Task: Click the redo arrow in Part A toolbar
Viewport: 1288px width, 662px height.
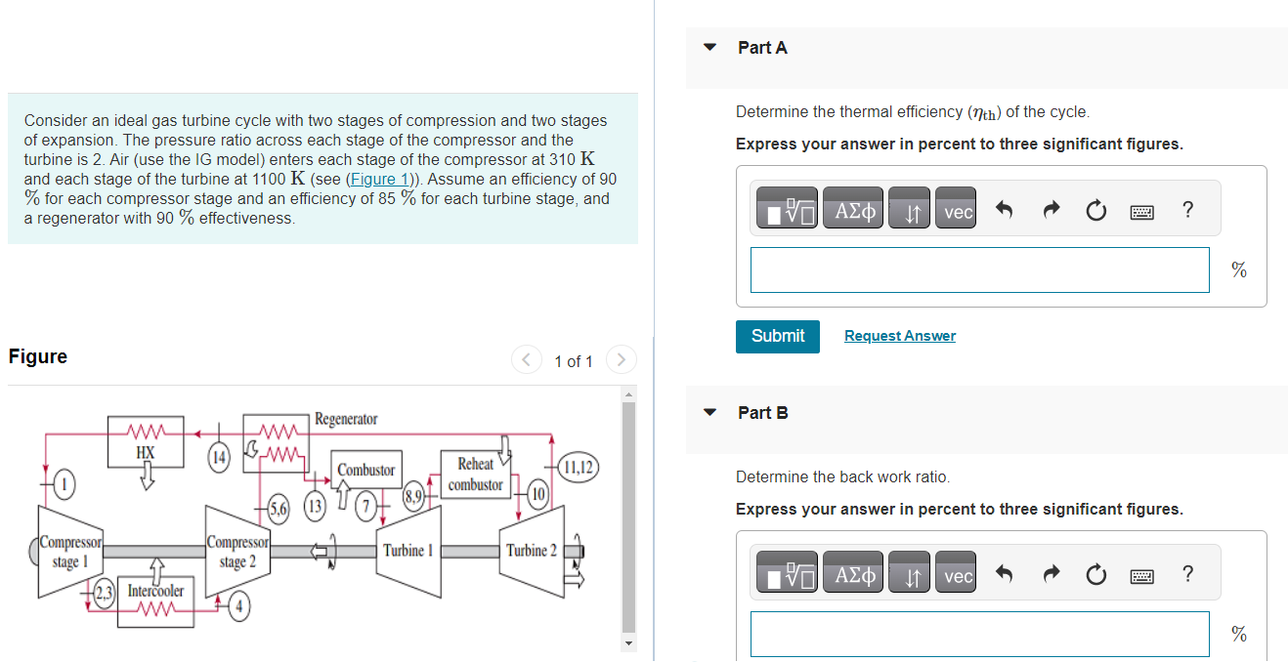Action: point(1050,207)
